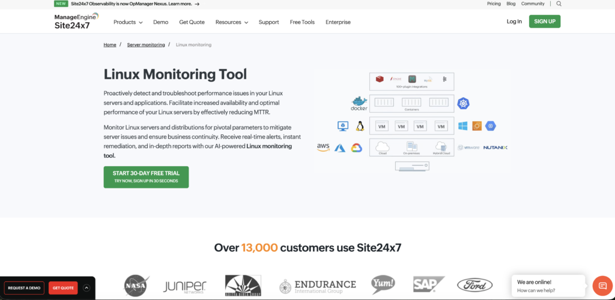Click the 'Linux Monitoring Tool' heading
This screenshot has height=300, width=615.
click(175, 74)
